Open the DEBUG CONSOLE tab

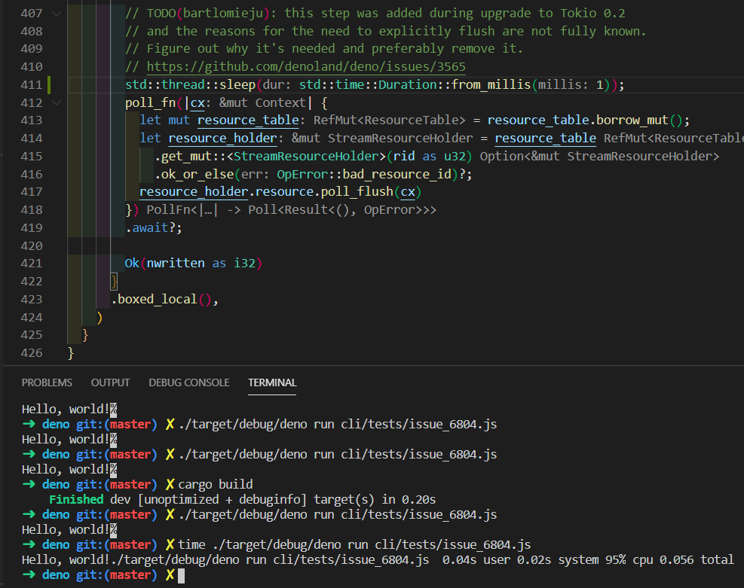189,382
